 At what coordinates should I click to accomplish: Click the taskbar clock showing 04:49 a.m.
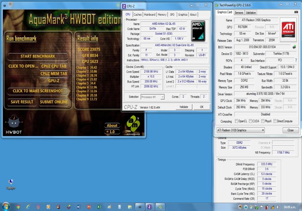[x=290, y=207]
